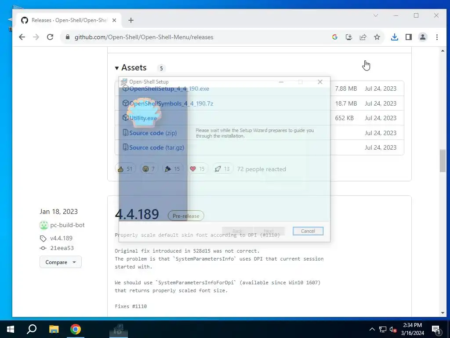
Task: Click the heart reaction 15
Action: point(197,169)
